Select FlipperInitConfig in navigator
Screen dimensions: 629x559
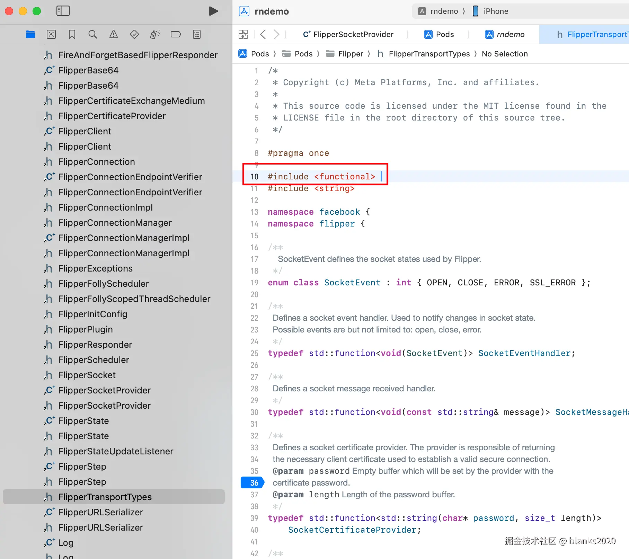pos(86,314)
